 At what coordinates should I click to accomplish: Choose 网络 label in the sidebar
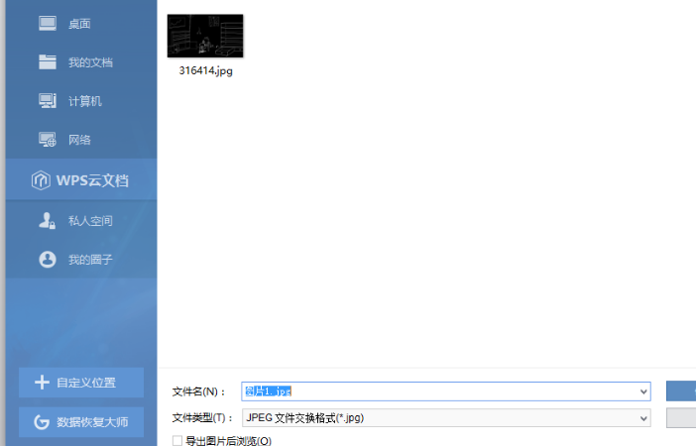[x=79, y=140]
